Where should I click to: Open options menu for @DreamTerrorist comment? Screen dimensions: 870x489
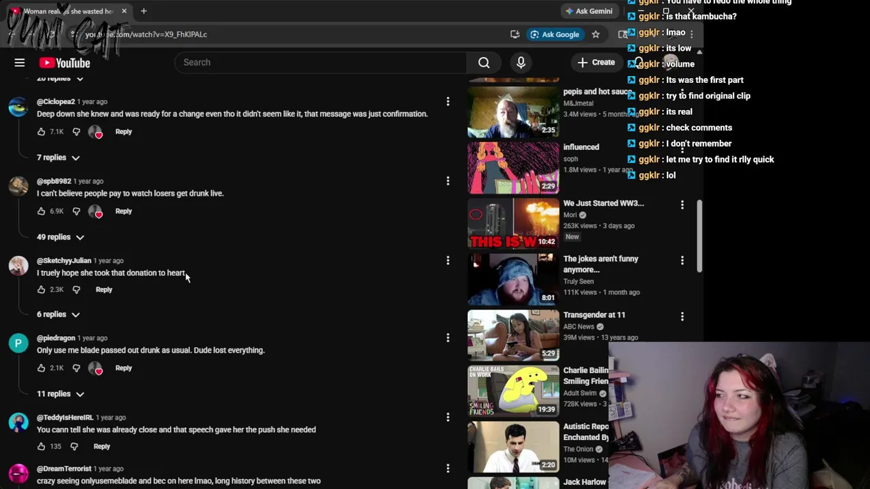[x=447, y=468]
